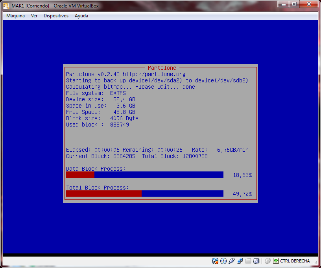Image resolution: width=321 pixels, height=268 pixels.
Task: Click the Free Space 48,8 GB line
Action: (101, 112)
